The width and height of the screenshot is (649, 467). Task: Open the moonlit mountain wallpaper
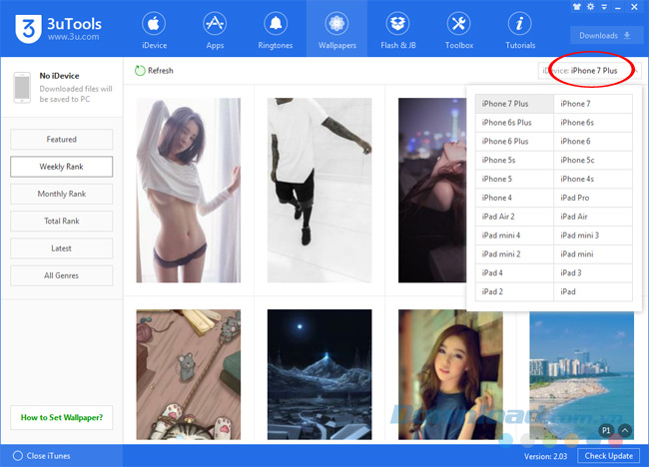pos(320,374)
